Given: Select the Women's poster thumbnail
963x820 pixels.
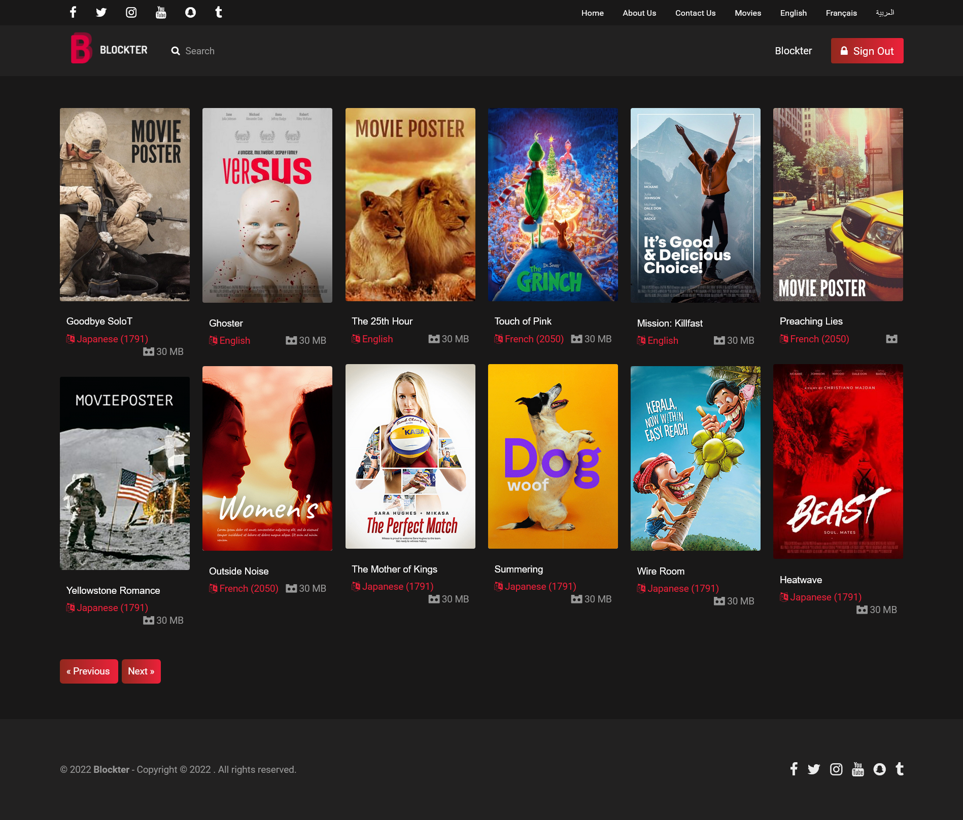Looking at the screenshot, I should [x=267, y=458].
